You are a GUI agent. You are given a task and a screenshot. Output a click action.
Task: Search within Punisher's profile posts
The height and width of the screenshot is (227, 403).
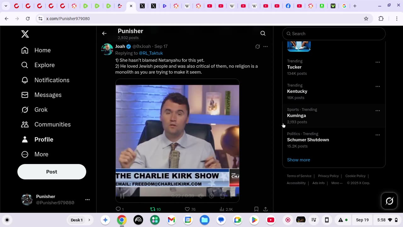click(263, 33)
